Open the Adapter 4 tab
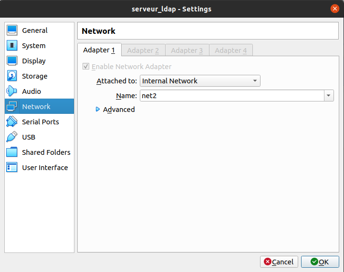Screen dimensions: 344x272 (231, 50)
